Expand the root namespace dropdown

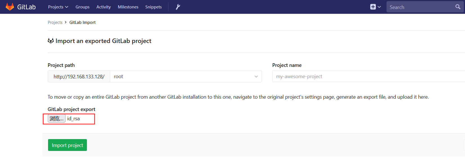(186, 76)
